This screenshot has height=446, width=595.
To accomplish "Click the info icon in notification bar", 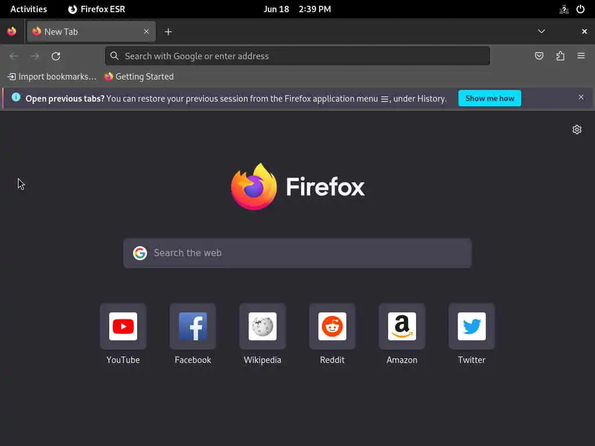I will point(16,97).
